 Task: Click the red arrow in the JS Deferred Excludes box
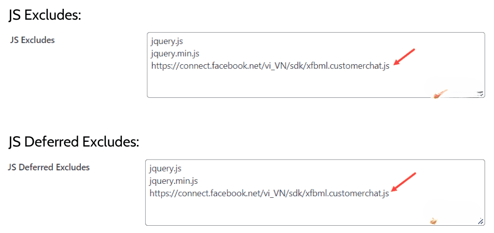point(404,183)
